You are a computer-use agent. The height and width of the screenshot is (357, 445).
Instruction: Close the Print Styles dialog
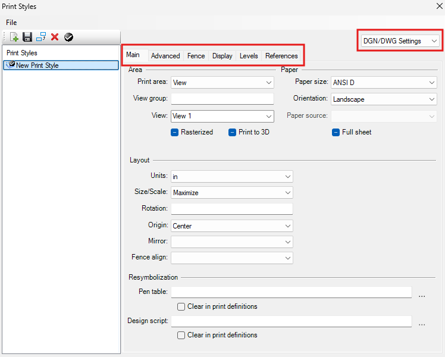(x=439, y=6)
